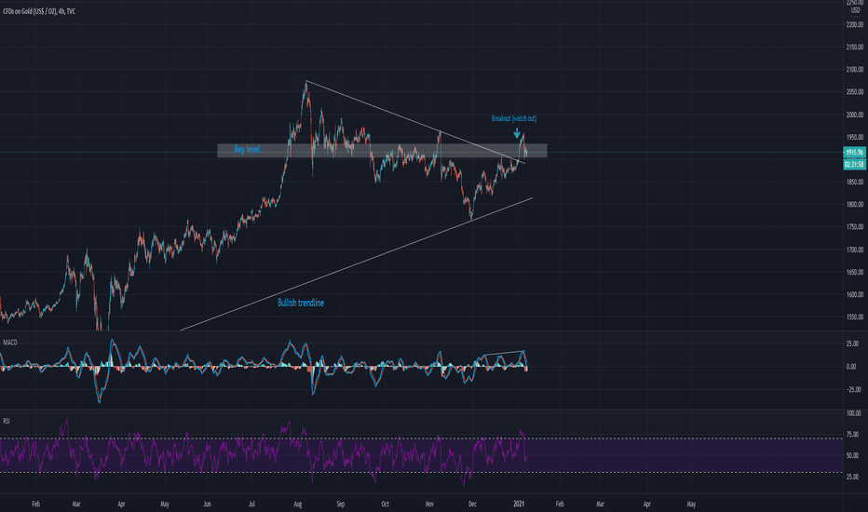Click the RSI scale 100.00 value
Image resolution: width=868 pixels, height=512 pixels.
point(855,413)
